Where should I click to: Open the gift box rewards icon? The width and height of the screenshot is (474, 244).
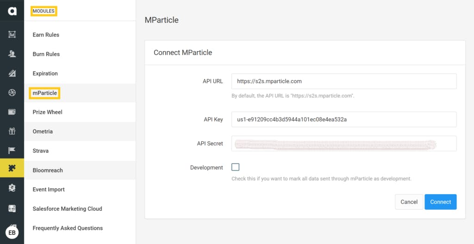tap(12, 131)
